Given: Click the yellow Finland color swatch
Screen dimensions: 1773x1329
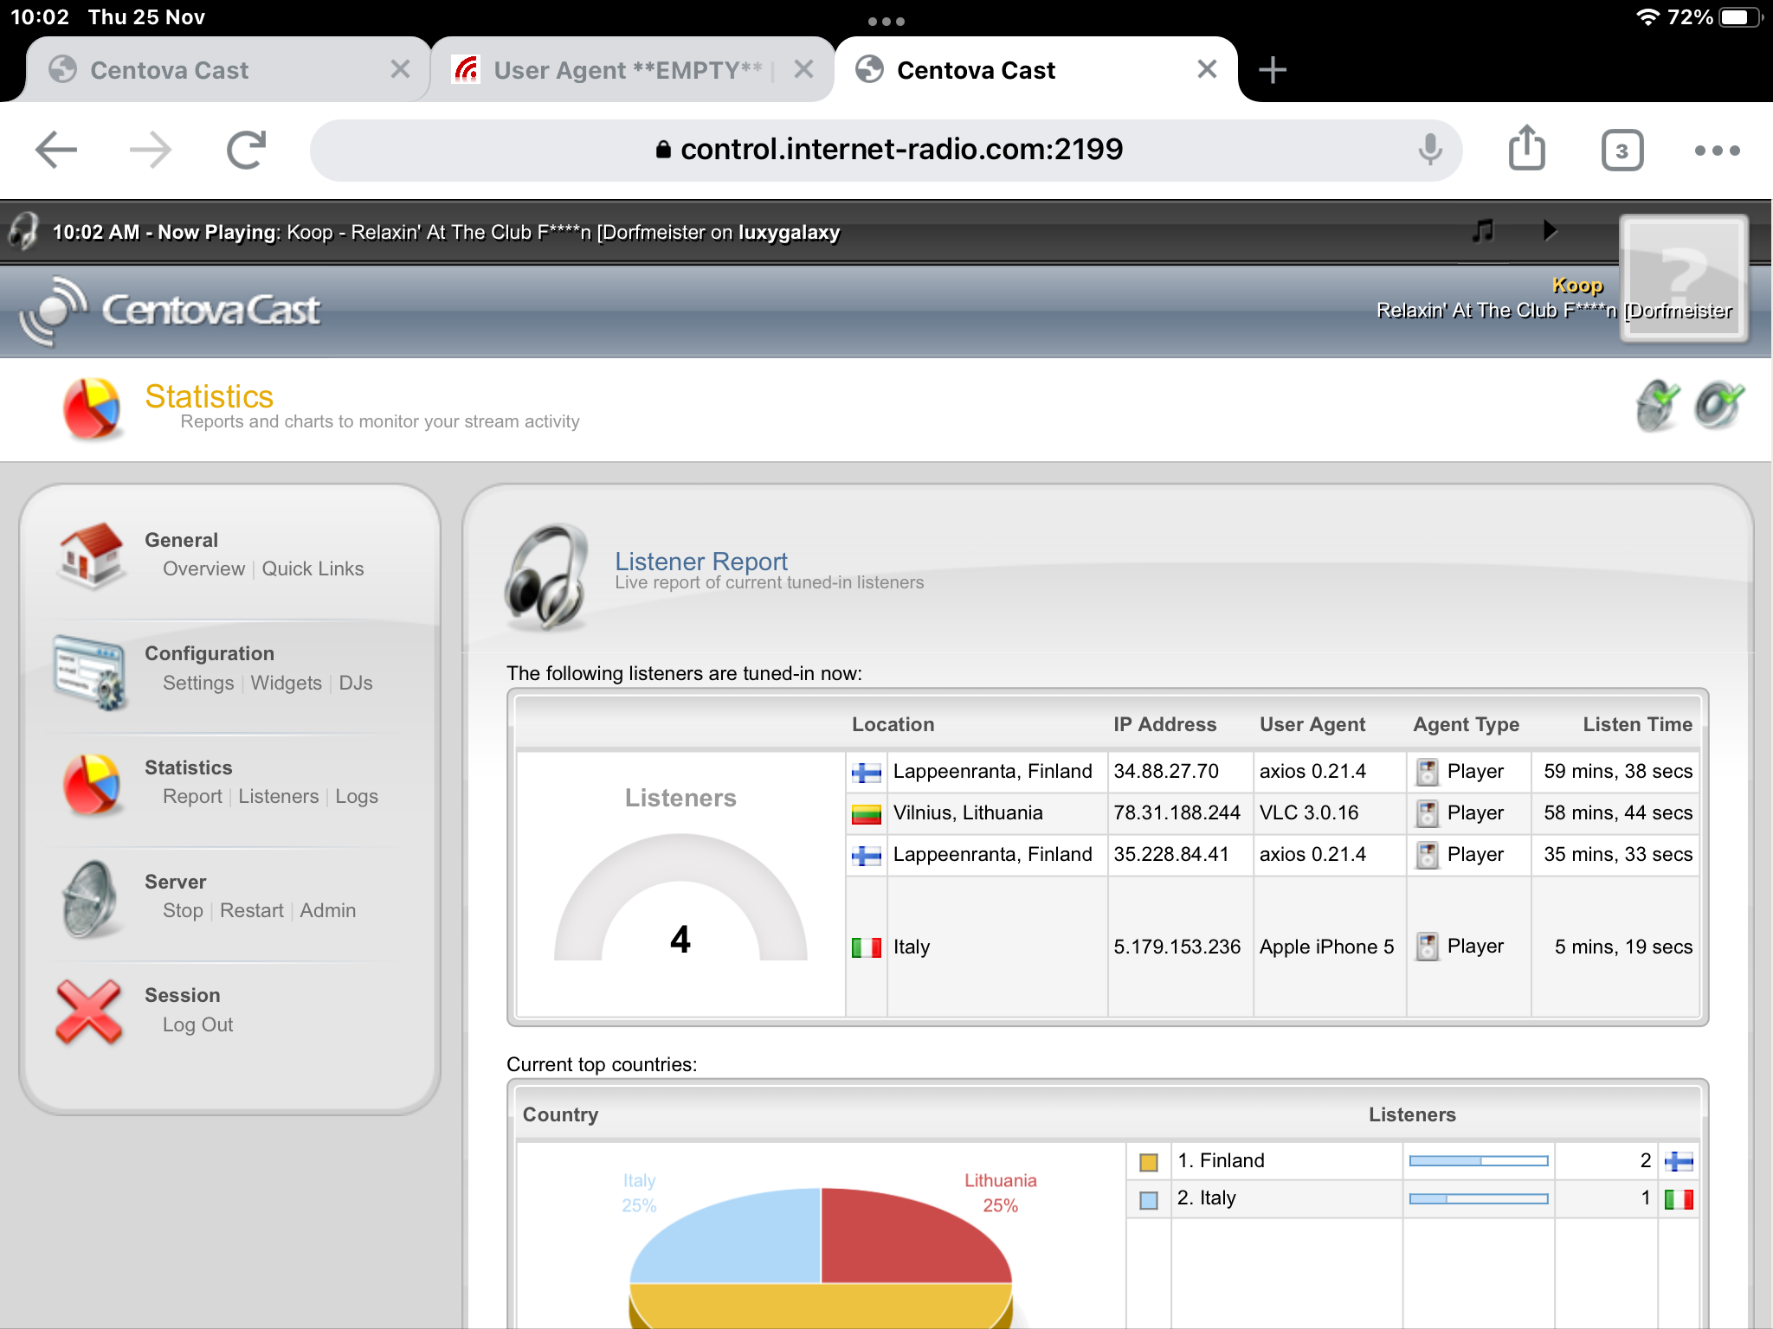Looking at the screenshot, I should click(1149, 1162).
